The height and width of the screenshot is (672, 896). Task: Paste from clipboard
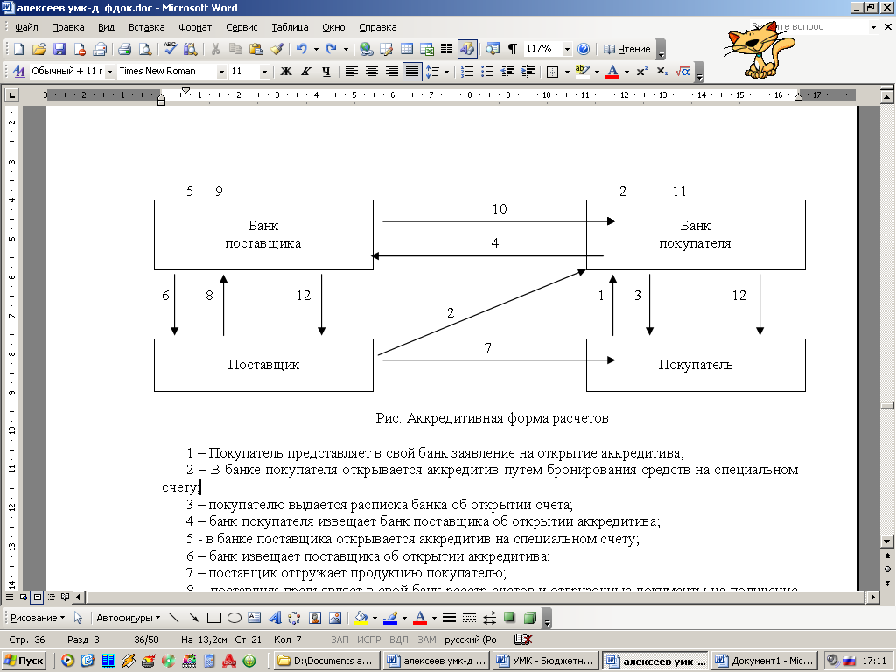pyautogui.click(x=256, y=49)
